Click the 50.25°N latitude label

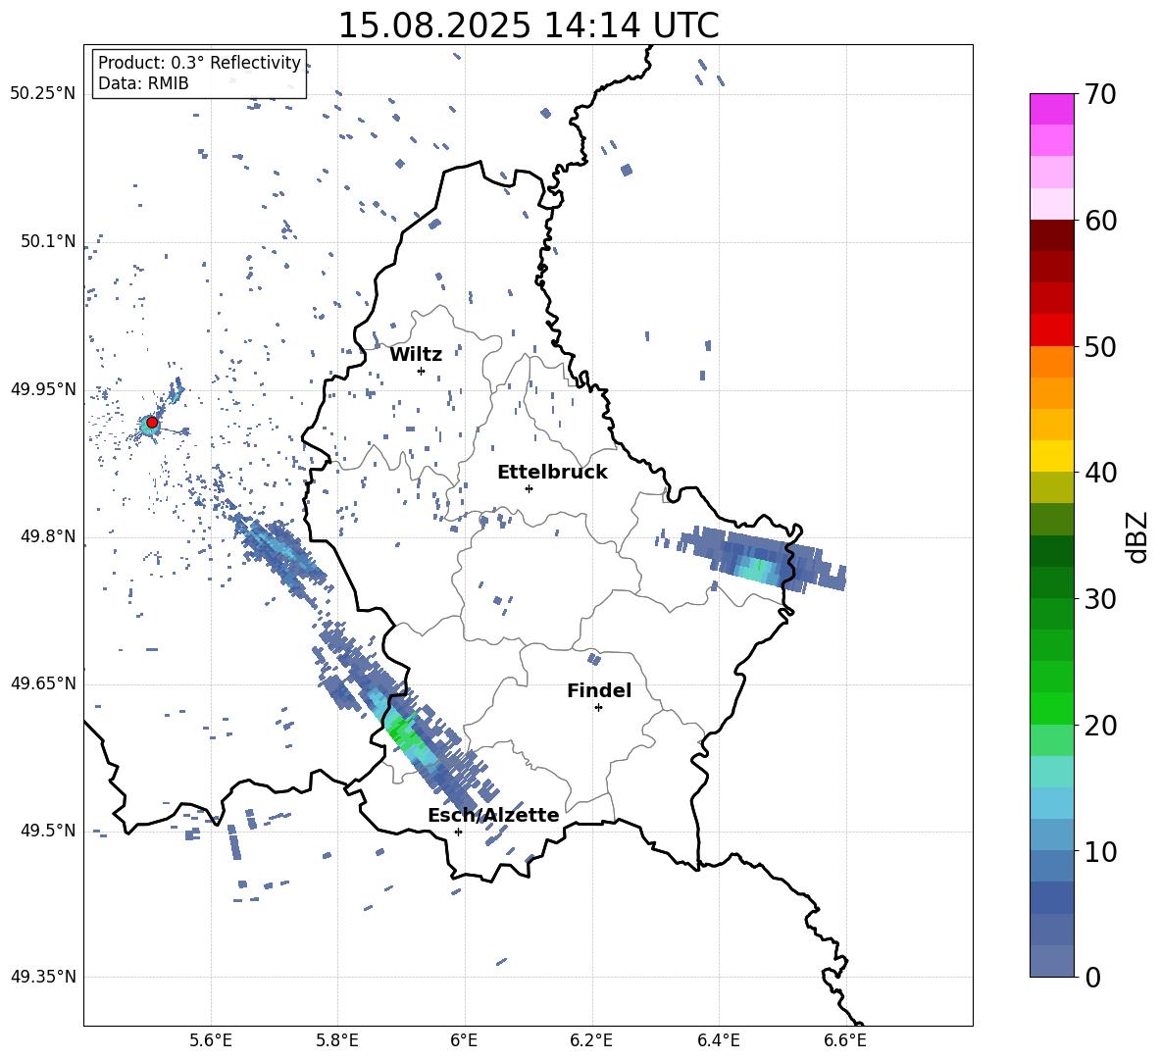pyautogui.click(x=42, y=94)
